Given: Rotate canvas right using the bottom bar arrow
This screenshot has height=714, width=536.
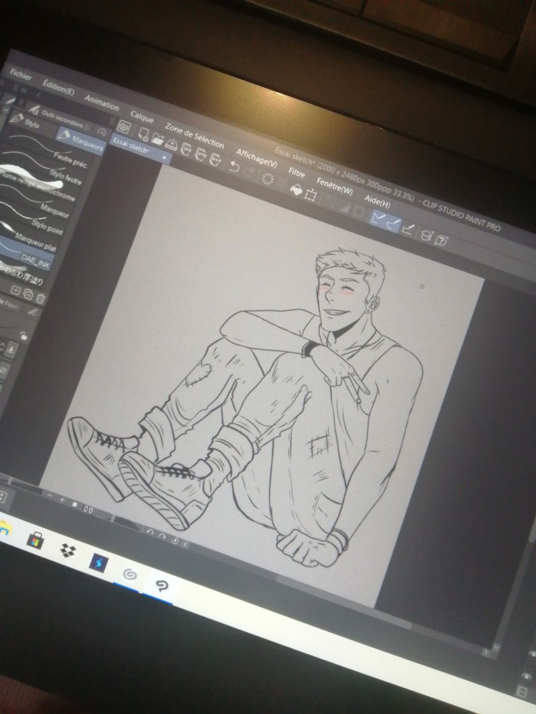Looking at the screenshot, I should click(x=162, y=537).
